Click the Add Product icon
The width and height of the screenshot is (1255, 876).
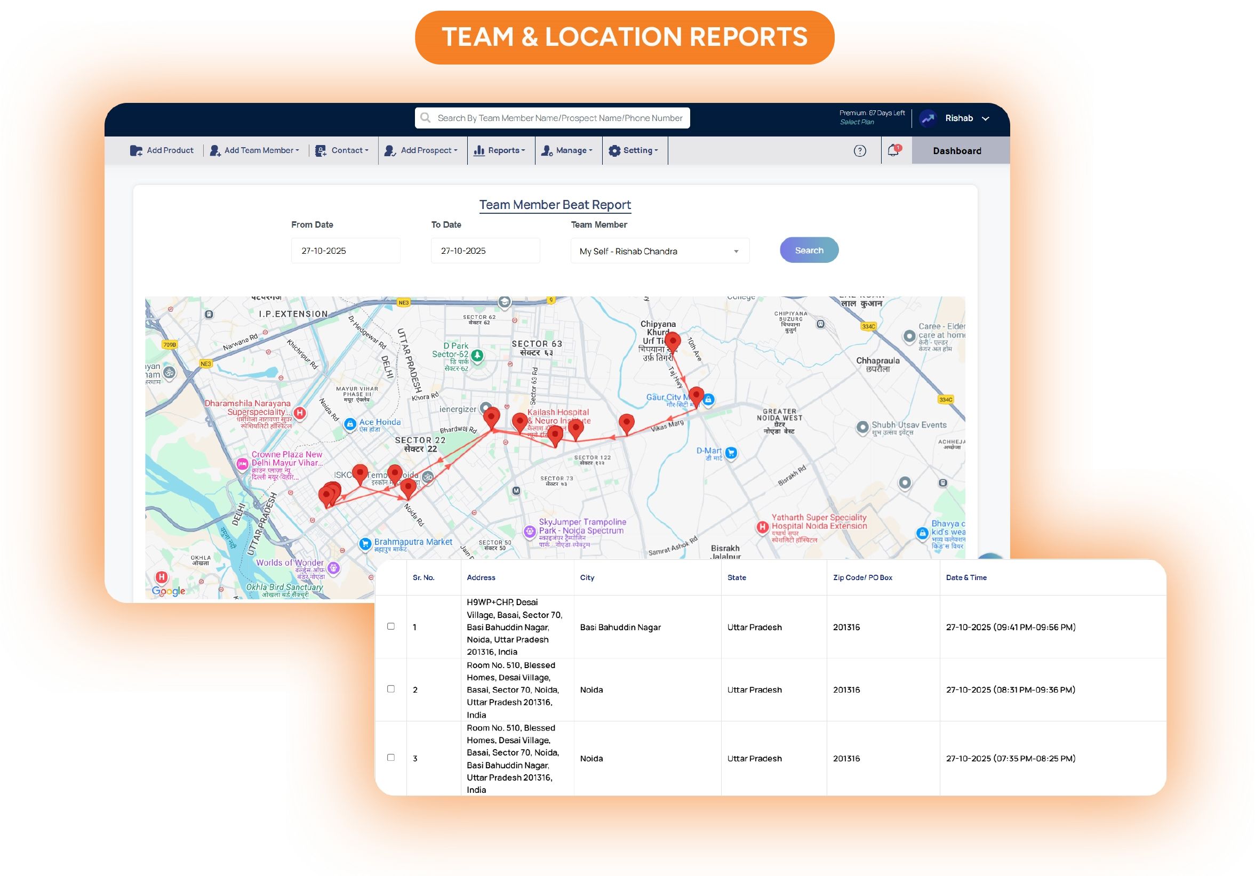pos(136,151)
